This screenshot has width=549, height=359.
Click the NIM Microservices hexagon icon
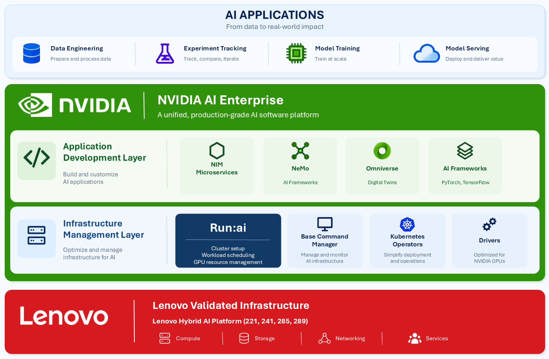[x=217, y=151]
